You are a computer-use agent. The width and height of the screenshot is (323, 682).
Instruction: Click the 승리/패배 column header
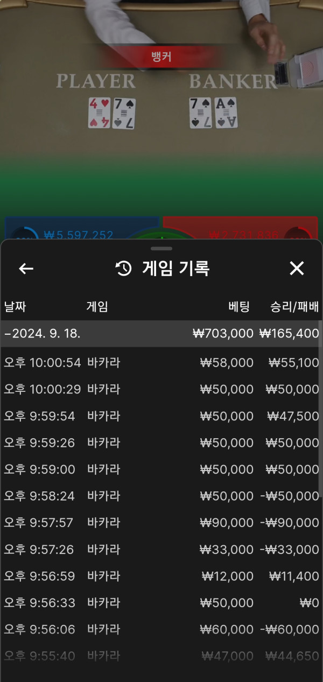pos(294,307)
